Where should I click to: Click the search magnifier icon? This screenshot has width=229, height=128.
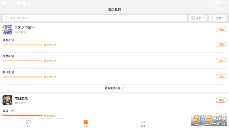click(x=6, y=18)
